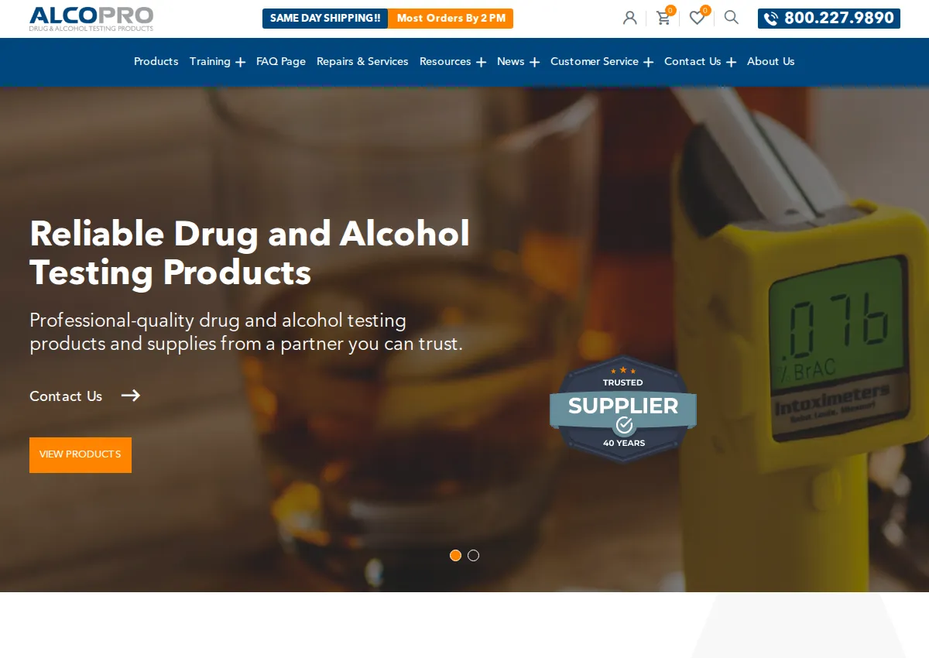Click the arrow next to Contact Us

(x=131, y=396)
